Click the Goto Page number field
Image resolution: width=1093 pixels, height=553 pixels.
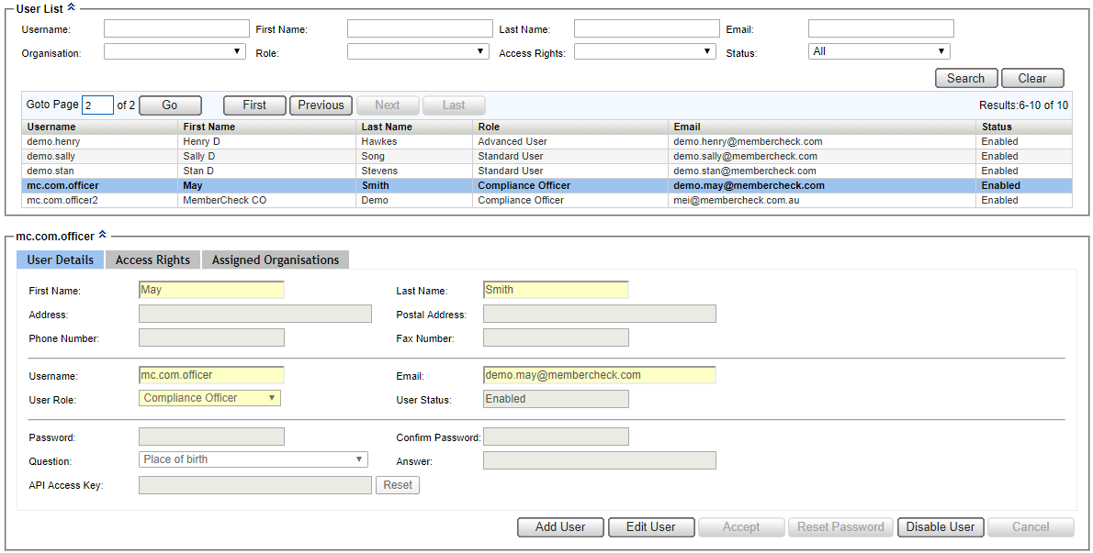coord(97,105)
